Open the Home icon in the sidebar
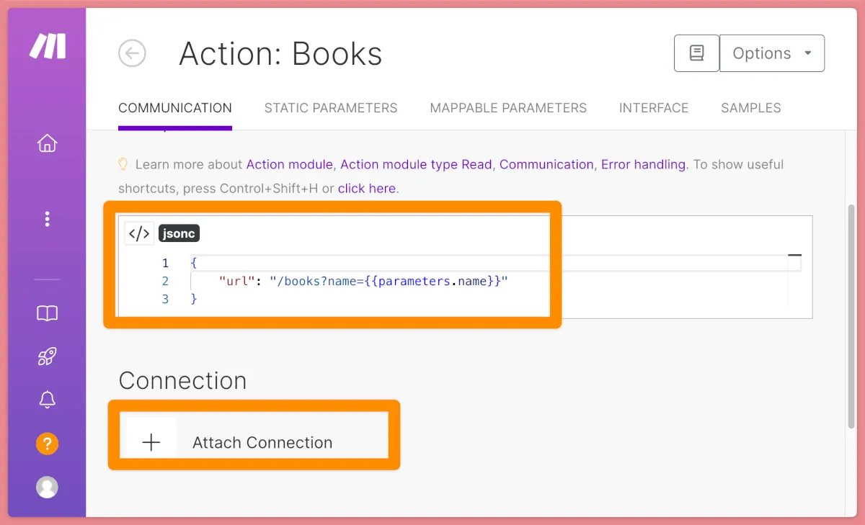Image resolution: width=865 pixels, height=525 pixels. [47, 143]
